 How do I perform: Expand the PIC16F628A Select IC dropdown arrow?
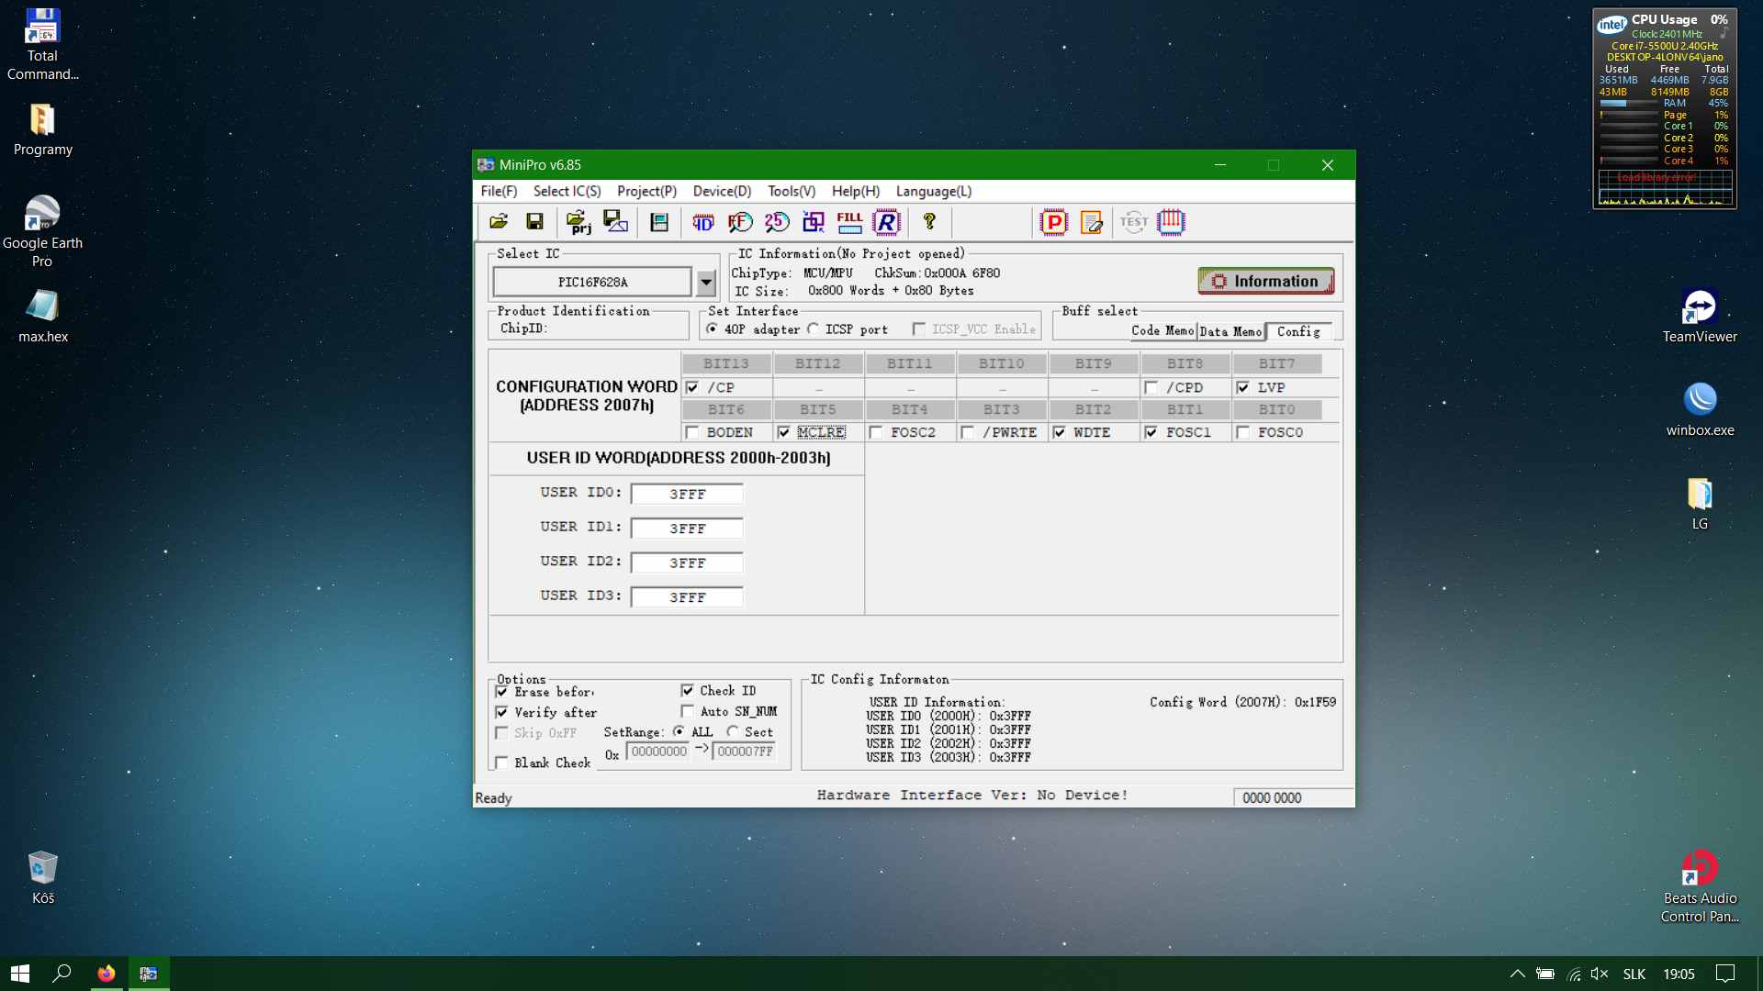(705, 282)
